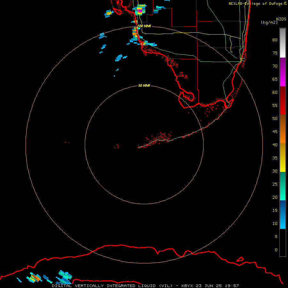Click the value 50 on the color scale
Image resolution: width=288 pixels, height=288 pixels.
coord(275,119)
